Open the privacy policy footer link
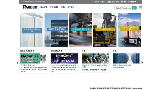This screenshot has height=90, width=161. coord(100,88)
